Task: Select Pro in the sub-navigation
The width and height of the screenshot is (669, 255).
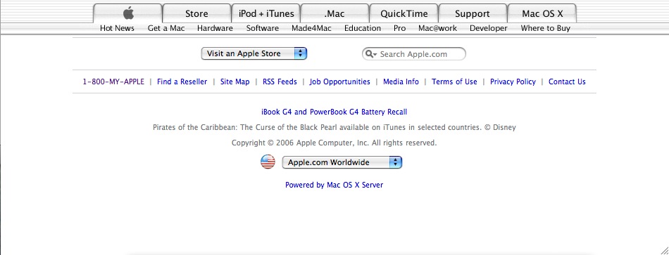Action: coord(400,28)
